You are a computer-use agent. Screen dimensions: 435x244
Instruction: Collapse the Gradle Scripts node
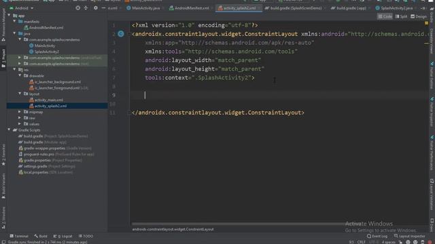[10, 129]
